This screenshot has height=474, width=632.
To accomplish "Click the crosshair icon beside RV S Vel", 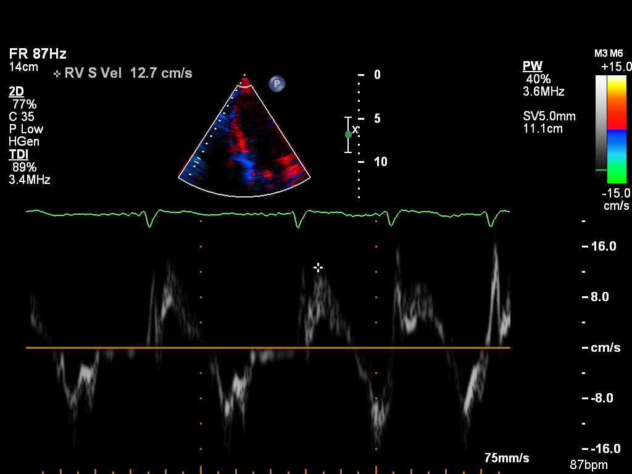I will click(57, 73).
